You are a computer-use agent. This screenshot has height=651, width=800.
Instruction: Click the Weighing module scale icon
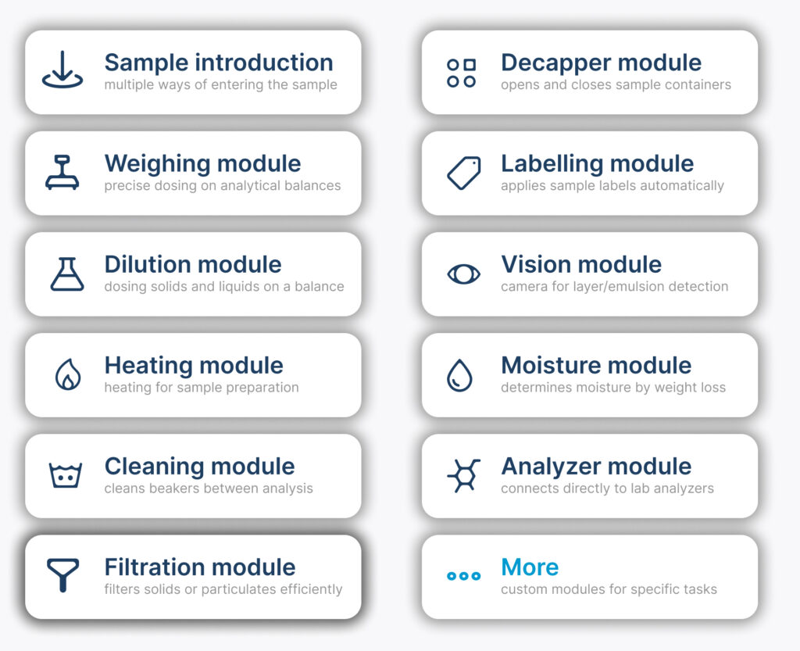[x=62, y=173]
